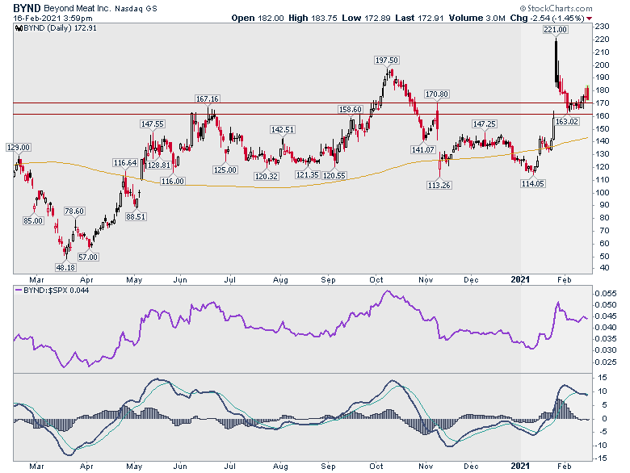The height and width of the screenshot is (473, 630).
Task: Click the 'Mar' label on the bottom MACD axis
Action: point(36,467)
